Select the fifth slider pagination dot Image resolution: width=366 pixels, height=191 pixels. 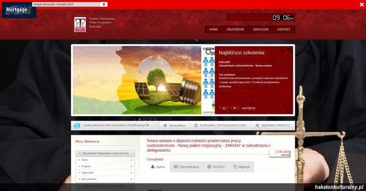[155, 119]
